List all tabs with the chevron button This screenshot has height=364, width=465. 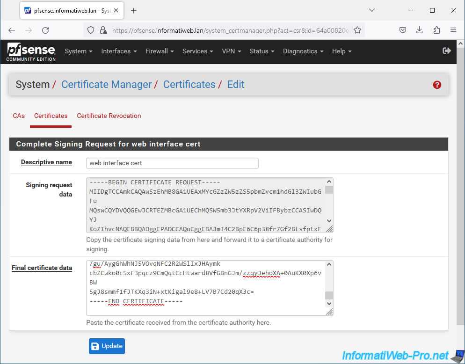(372, 10)
